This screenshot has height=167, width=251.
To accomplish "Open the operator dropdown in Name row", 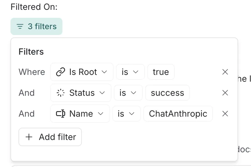I will tap(126, 114).
